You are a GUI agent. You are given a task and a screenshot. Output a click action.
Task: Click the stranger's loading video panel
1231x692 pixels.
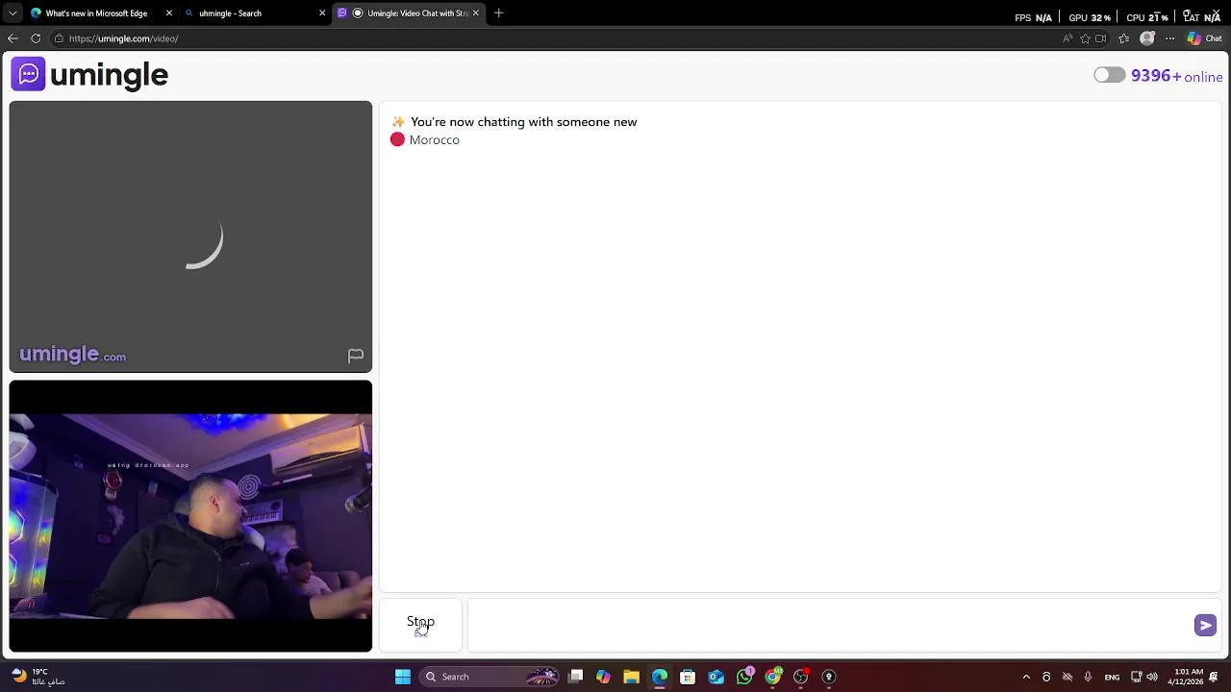pyautogui.click(x=190, y=236)
